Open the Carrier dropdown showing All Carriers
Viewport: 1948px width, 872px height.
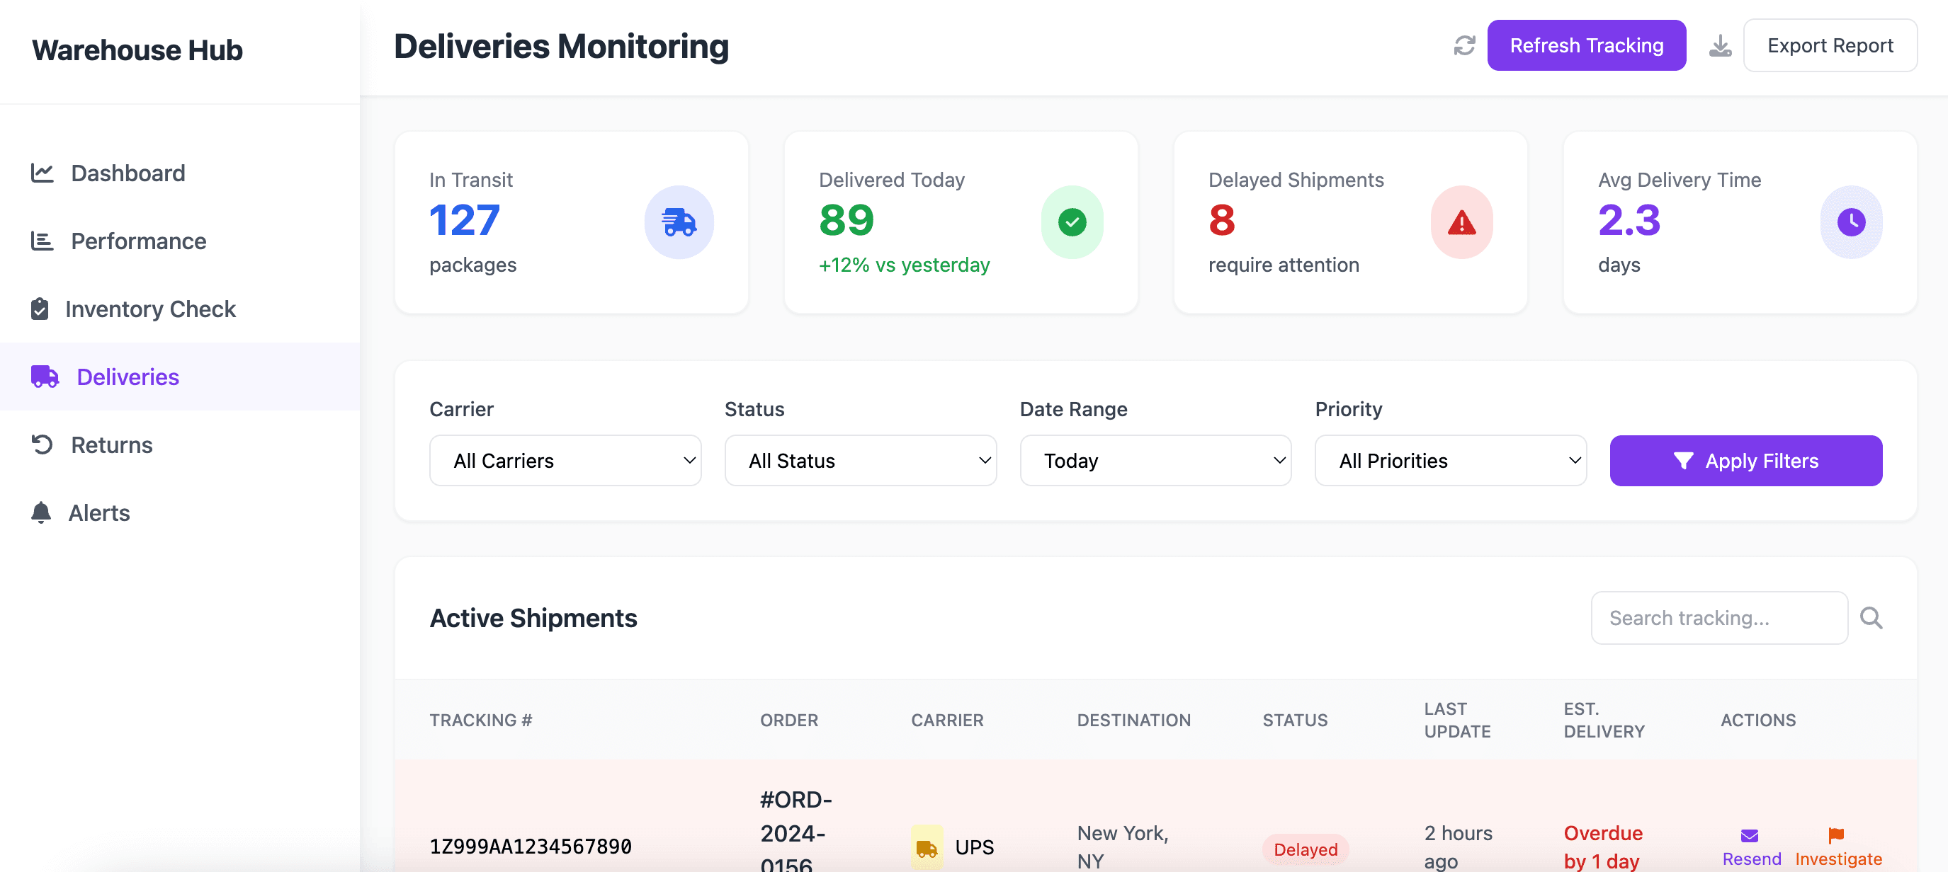pyautogui.click(x=565, y=460)
